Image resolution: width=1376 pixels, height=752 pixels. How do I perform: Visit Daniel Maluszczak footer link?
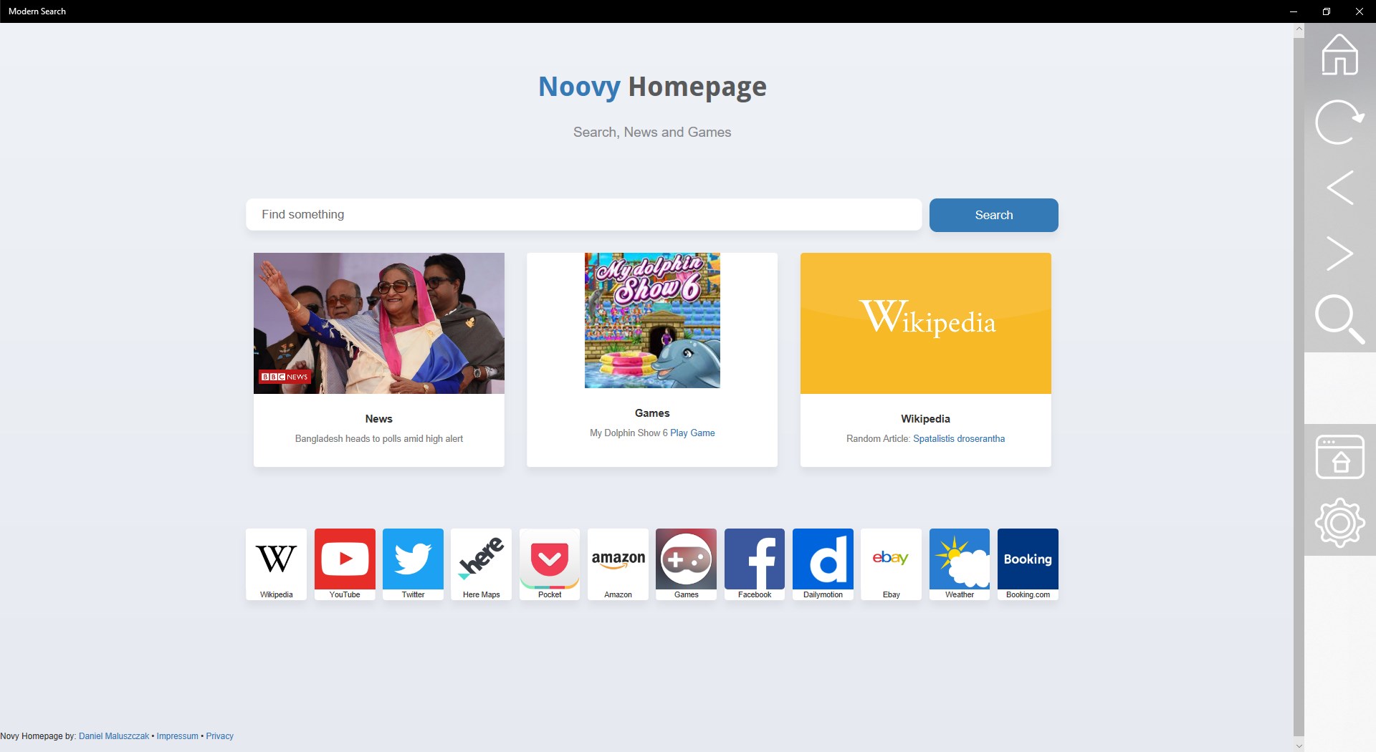point(114,736)
